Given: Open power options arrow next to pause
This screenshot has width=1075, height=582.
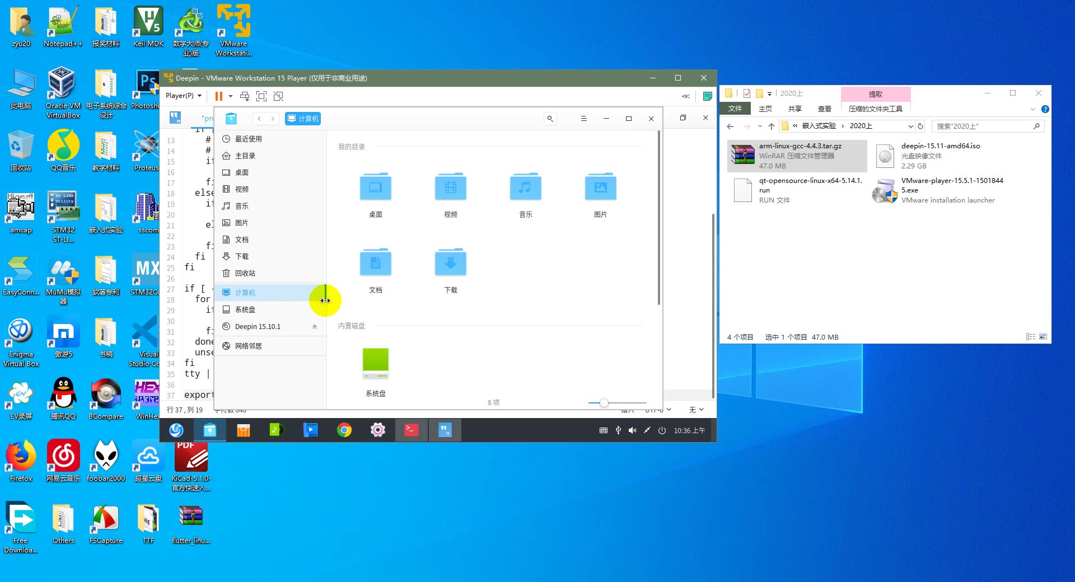Looking at the screenshot, I should point(230,96).
